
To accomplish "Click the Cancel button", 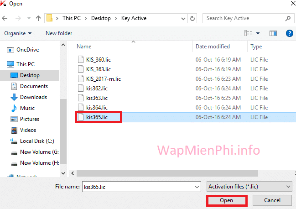I will tap(272, 200).
